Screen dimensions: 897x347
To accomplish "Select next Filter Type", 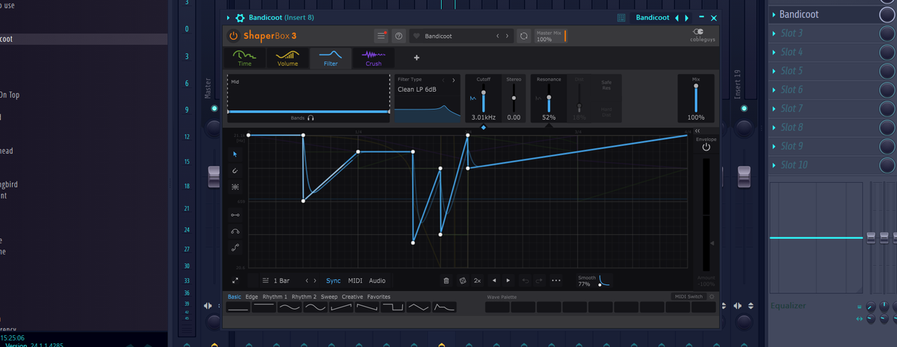I will tap(453, 79).
